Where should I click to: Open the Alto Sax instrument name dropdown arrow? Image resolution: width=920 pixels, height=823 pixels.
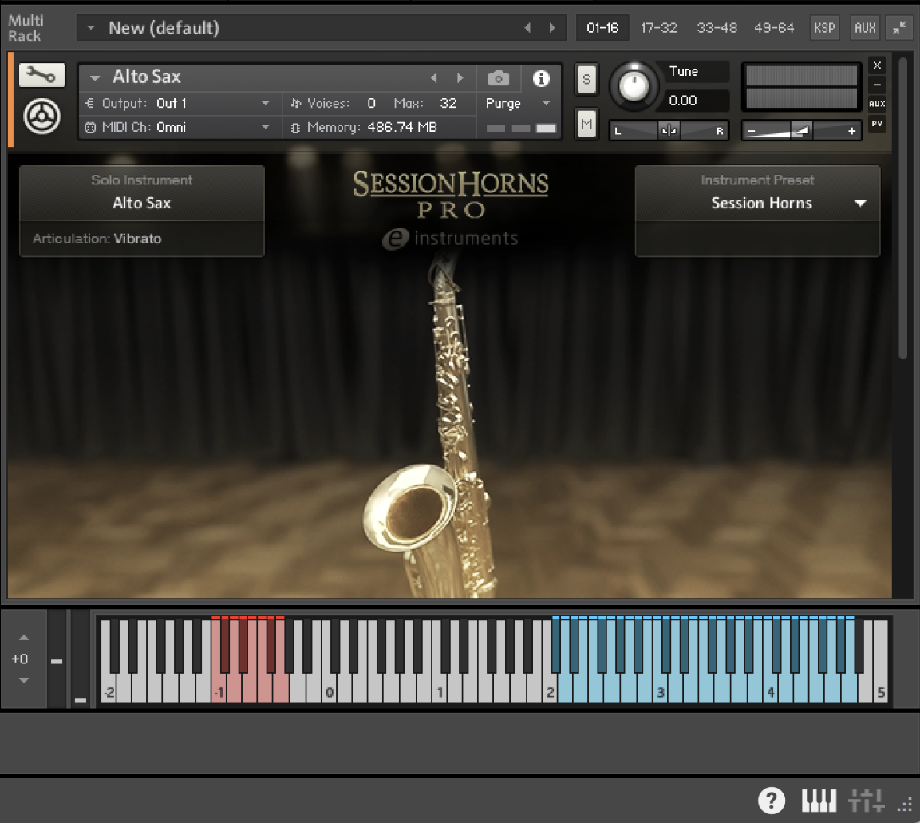[x=95, y=77]
